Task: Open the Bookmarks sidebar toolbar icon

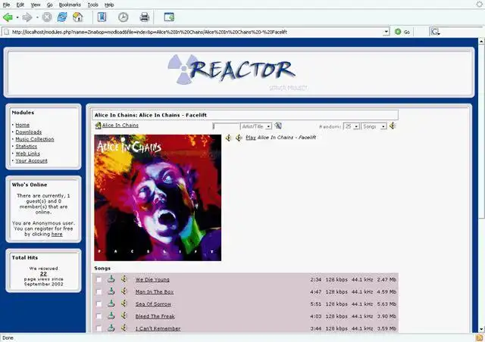Action: tap(102, 17)
